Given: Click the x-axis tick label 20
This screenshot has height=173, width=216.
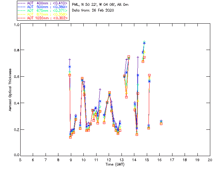Looking at the screenshot, I should click(210, 160).
